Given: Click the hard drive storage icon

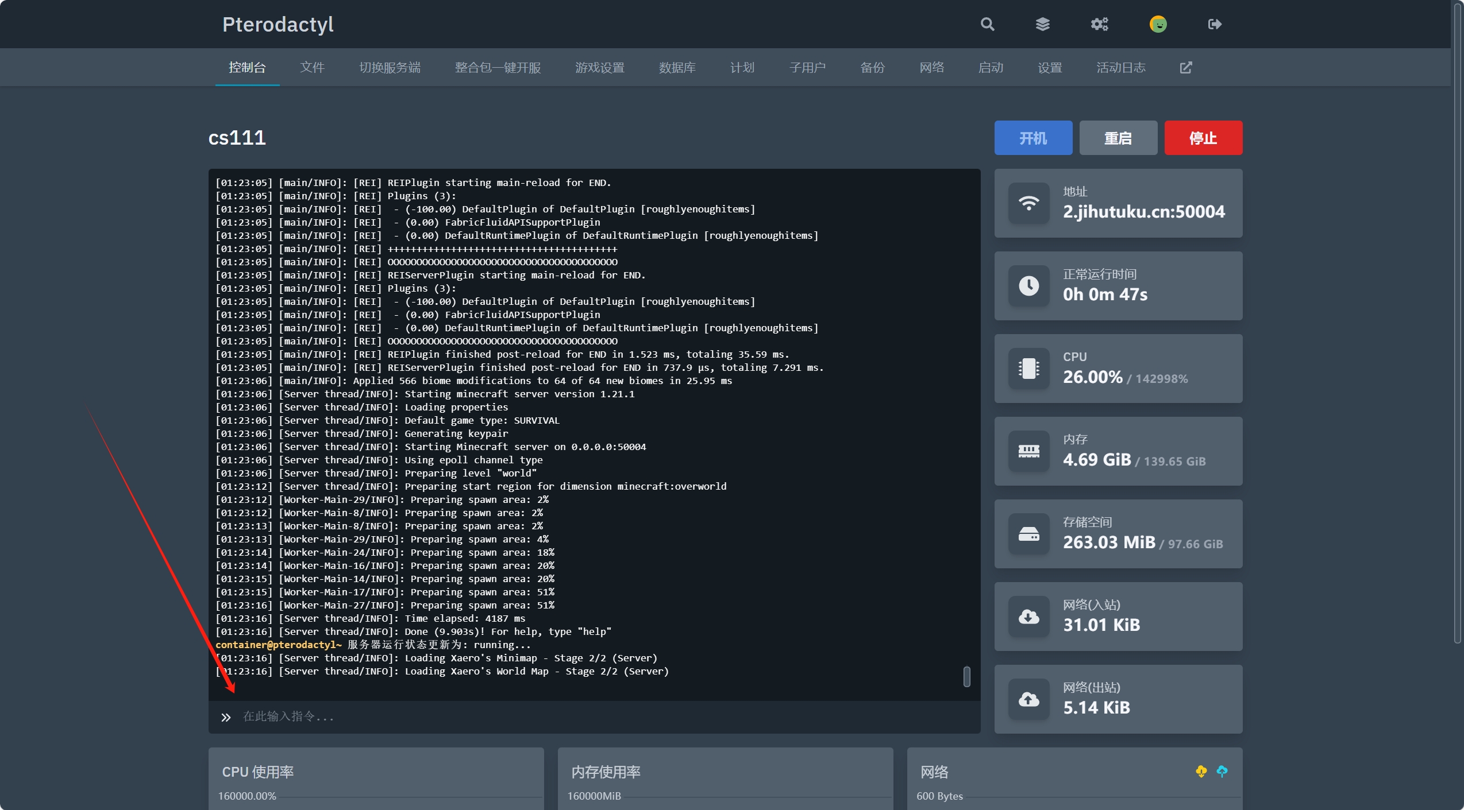Looking at the screenshot, I should coord(1028,534).
